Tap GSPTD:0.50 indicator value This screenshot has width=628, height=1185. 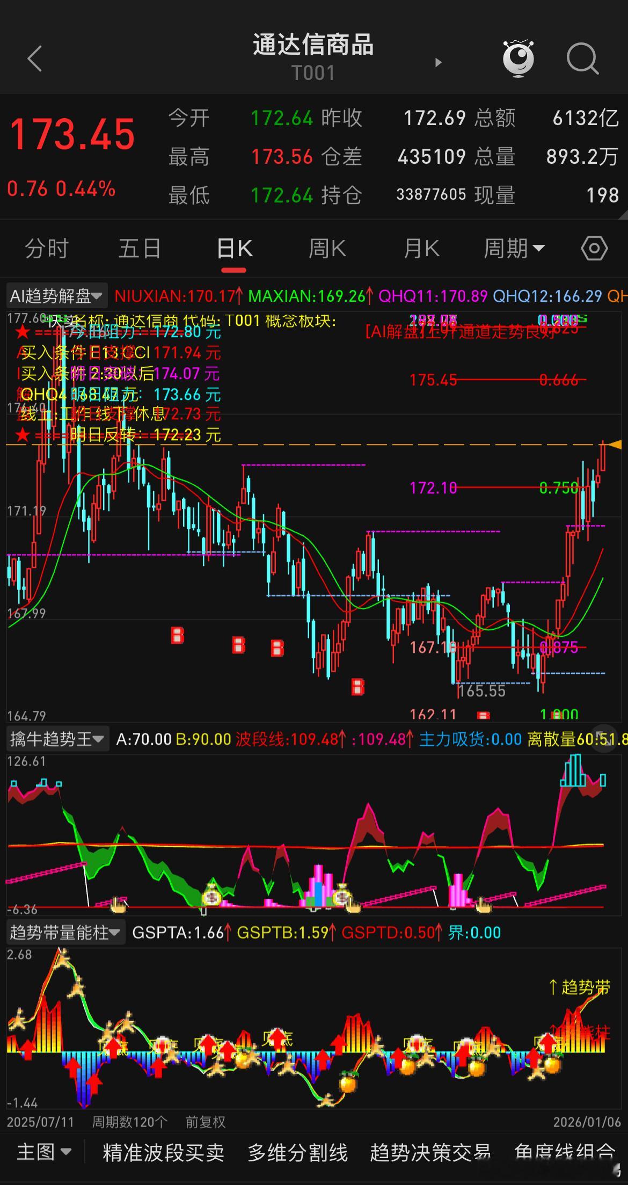click(x=392, y=933)
